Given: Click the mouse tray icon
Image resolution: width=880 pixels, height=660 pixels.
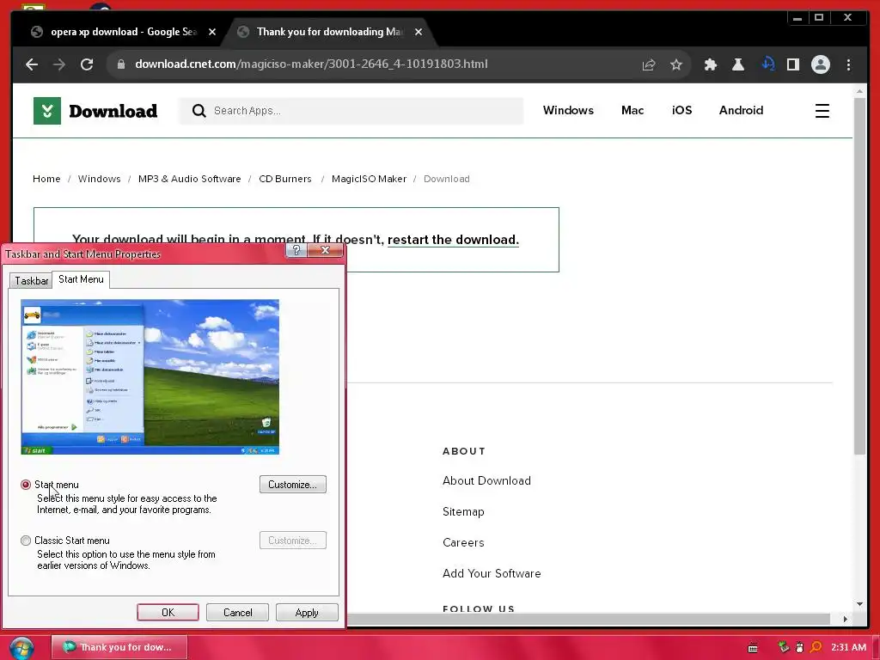Looking at the screenshot, I should coord(800,647).
